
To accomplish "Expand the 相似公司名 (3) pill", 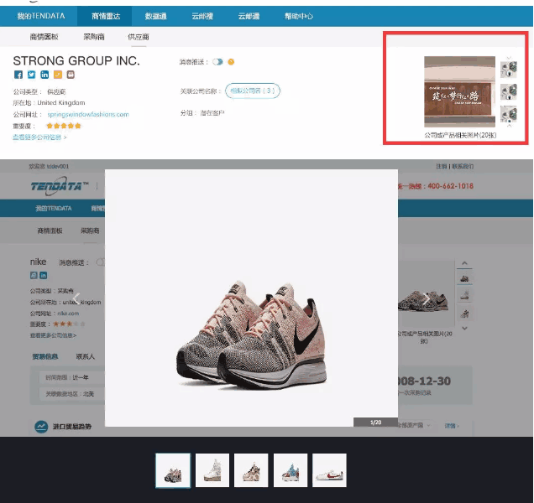I will click(253, 91).
